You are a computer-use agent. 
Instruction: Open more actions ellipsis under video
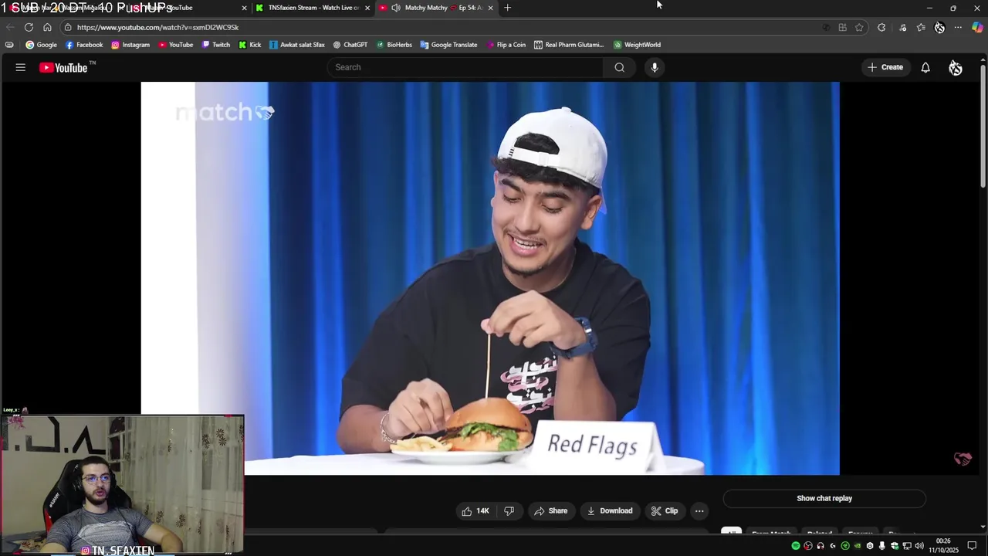[699, 510]
